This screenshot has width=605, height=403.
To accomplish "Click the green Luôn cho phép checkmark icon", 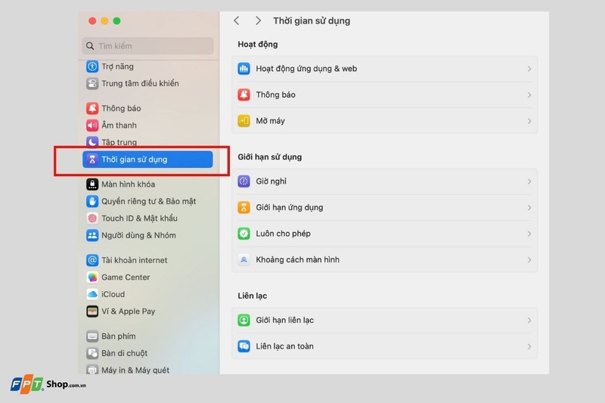I will pyautogui.click(x=244, y=234).
